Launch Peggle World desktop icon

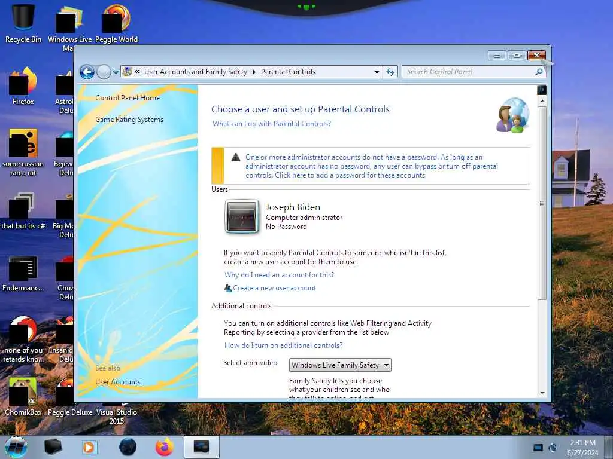click(117, 23)
